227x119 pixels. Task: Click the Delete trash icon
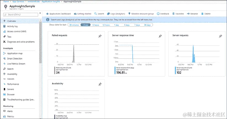tap(202, 14)
